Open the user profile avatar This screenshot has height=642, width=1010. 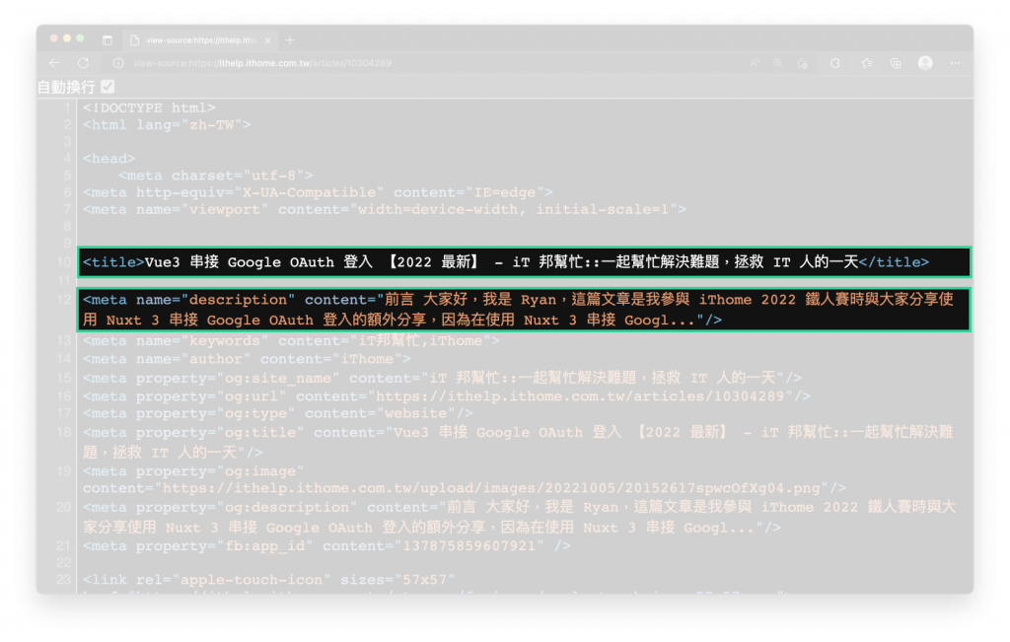(x=925, y=62)
